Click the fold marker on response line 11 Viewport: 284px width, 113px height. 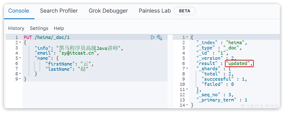187,89
